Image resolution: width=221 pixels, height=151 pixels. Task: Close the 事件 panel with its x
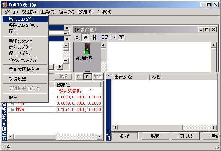[108, 76]
